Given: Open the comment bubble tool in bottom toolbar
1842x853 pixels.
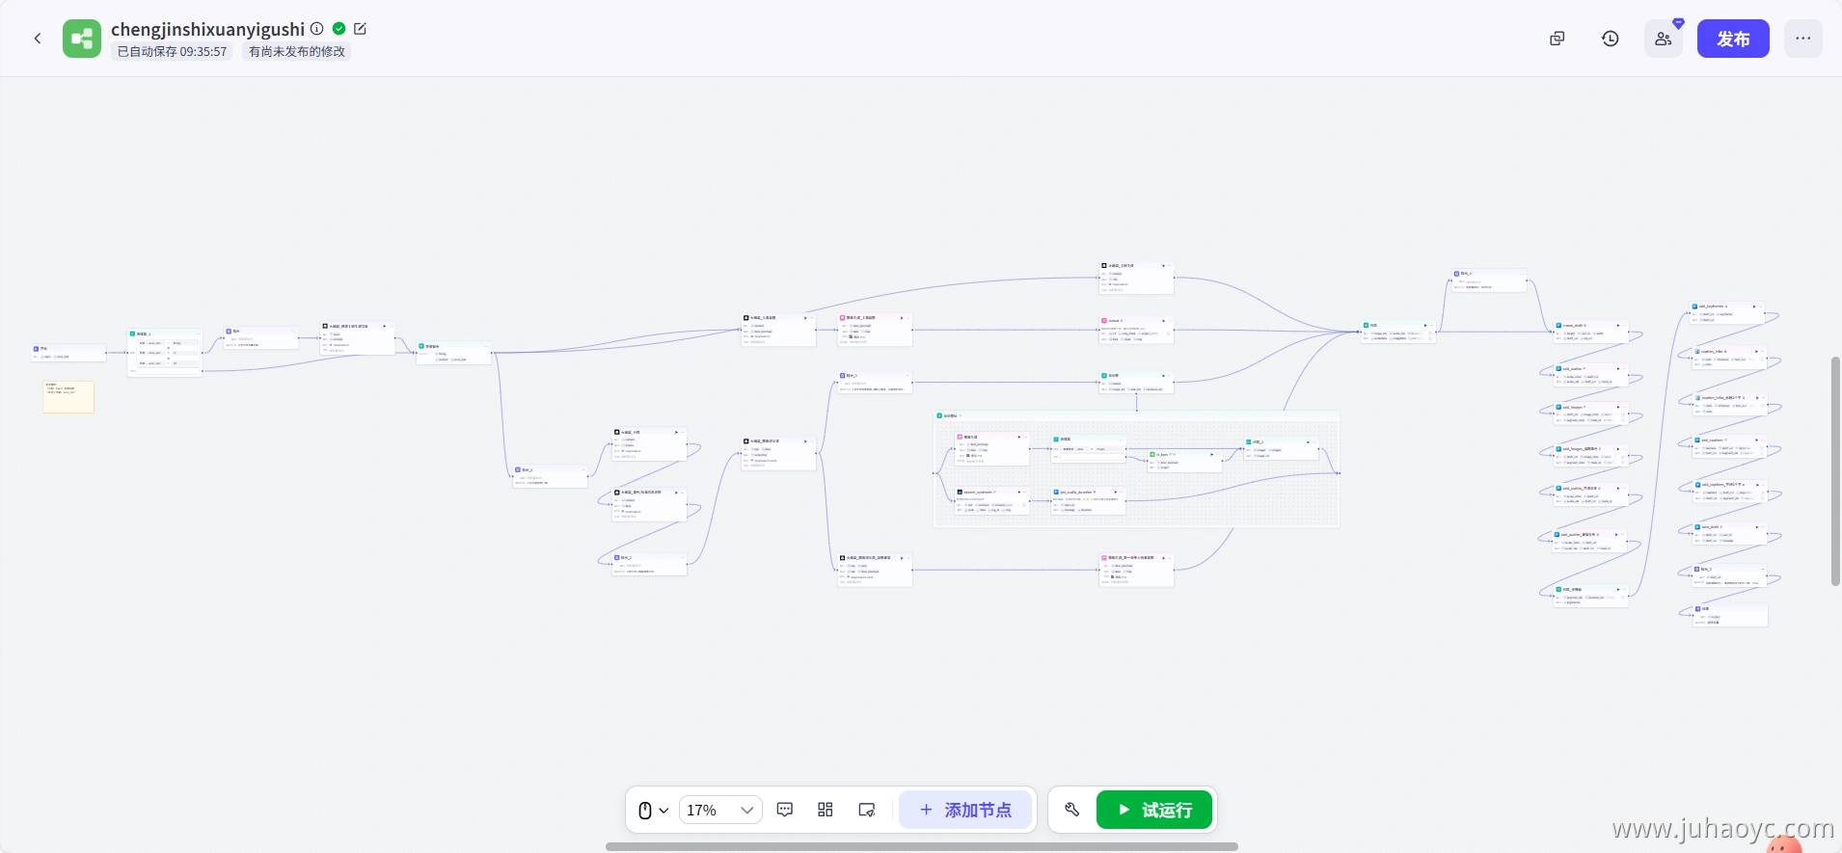Looking at the screenshot, I should click(785, 810).
